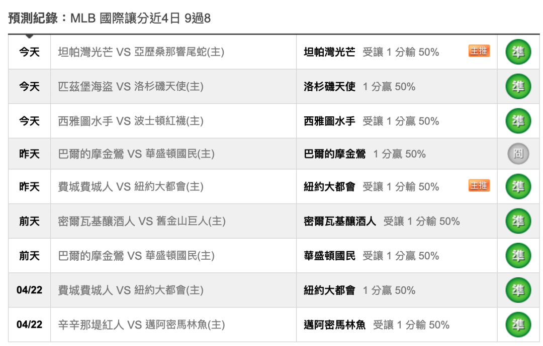The image size is (543, 346).
Task: Click green 準 icon in 洛杉磯天使 row
Action: 518,86
